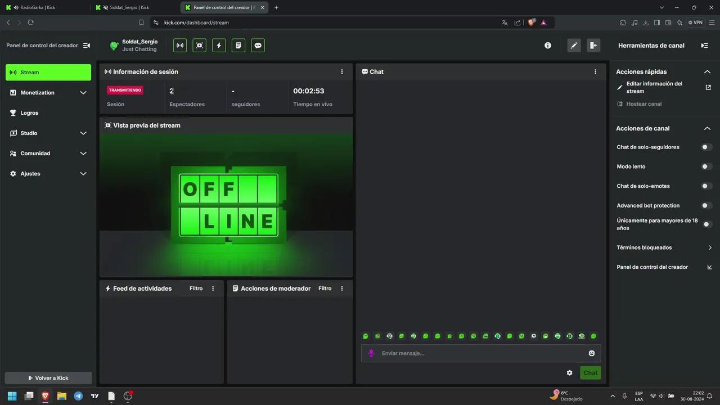Open the emoji picker in message box
The image size is (720, 405).
click(591, 353)
